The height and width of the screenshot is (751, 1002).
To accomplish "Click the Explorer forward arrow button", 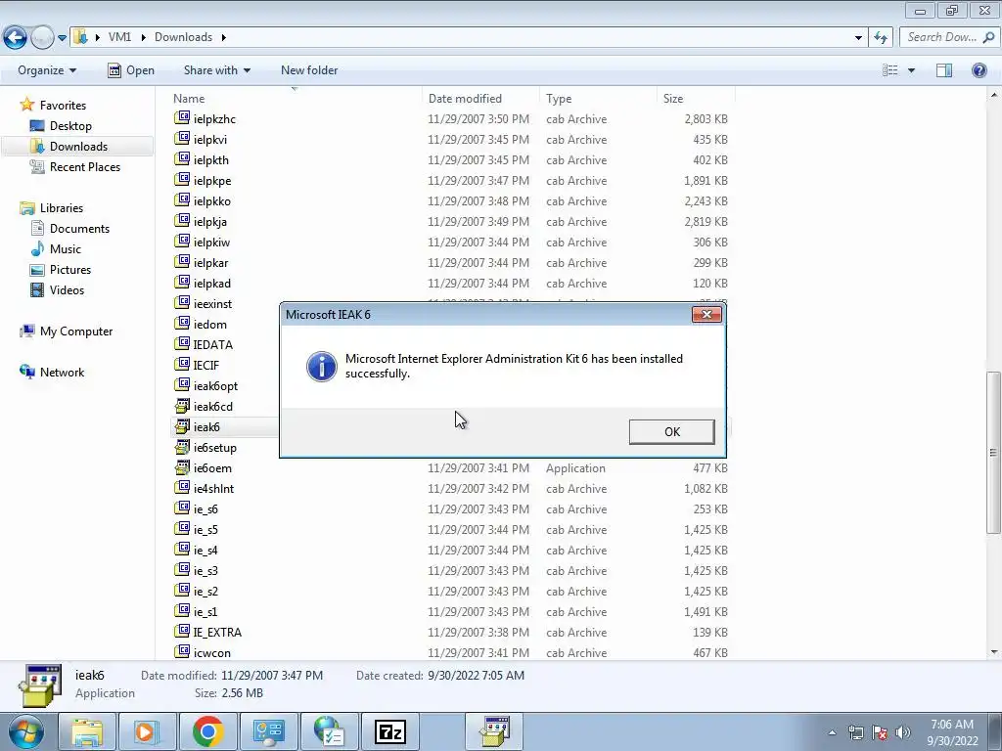I will [42, 37].
